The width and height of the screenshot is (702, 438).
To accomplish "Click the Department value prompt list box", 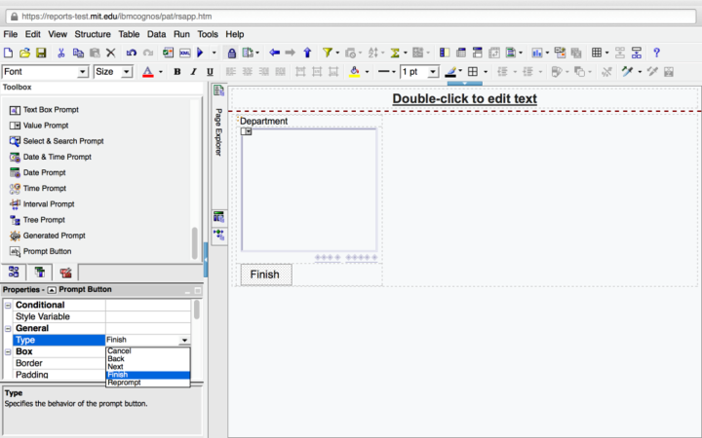I will click(309, 190).
